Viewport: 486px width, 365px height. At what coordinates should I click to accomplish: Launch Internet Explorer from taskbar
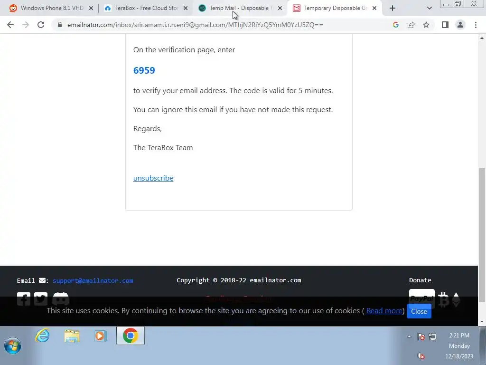[x=42, y=336]
